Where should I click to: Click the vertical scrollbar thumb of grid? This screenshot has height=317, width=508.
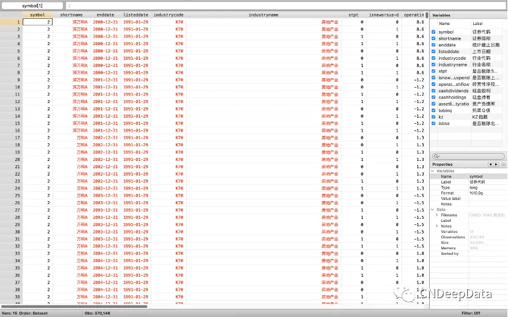coord(427,15)
